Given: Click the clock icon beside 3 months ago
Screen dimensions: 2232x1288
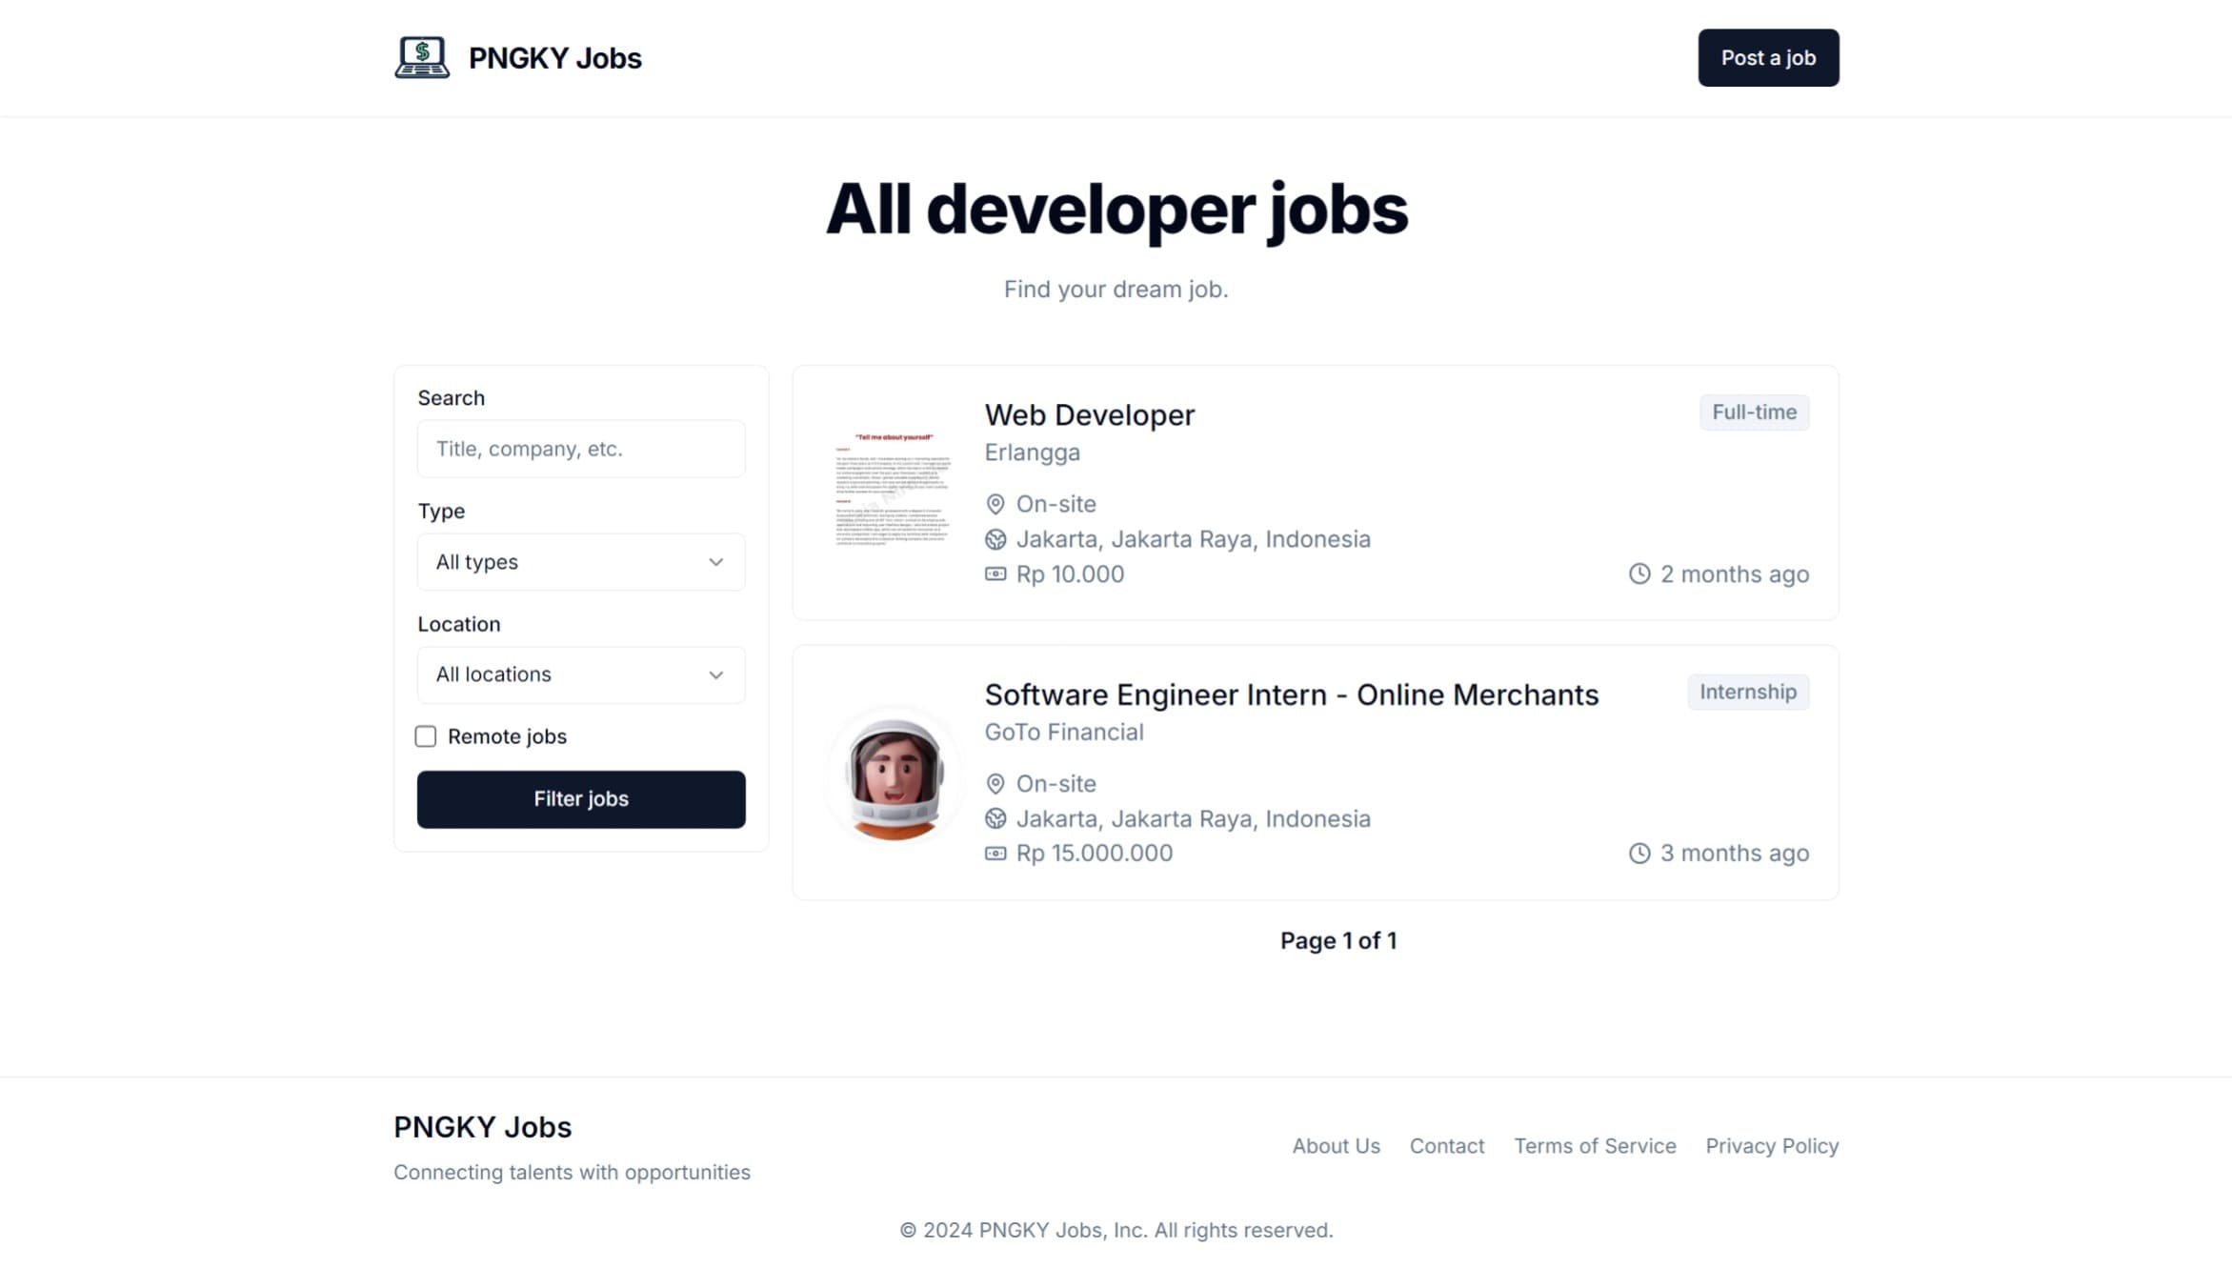Looking at the screenshot, I should click(1639, 854).
